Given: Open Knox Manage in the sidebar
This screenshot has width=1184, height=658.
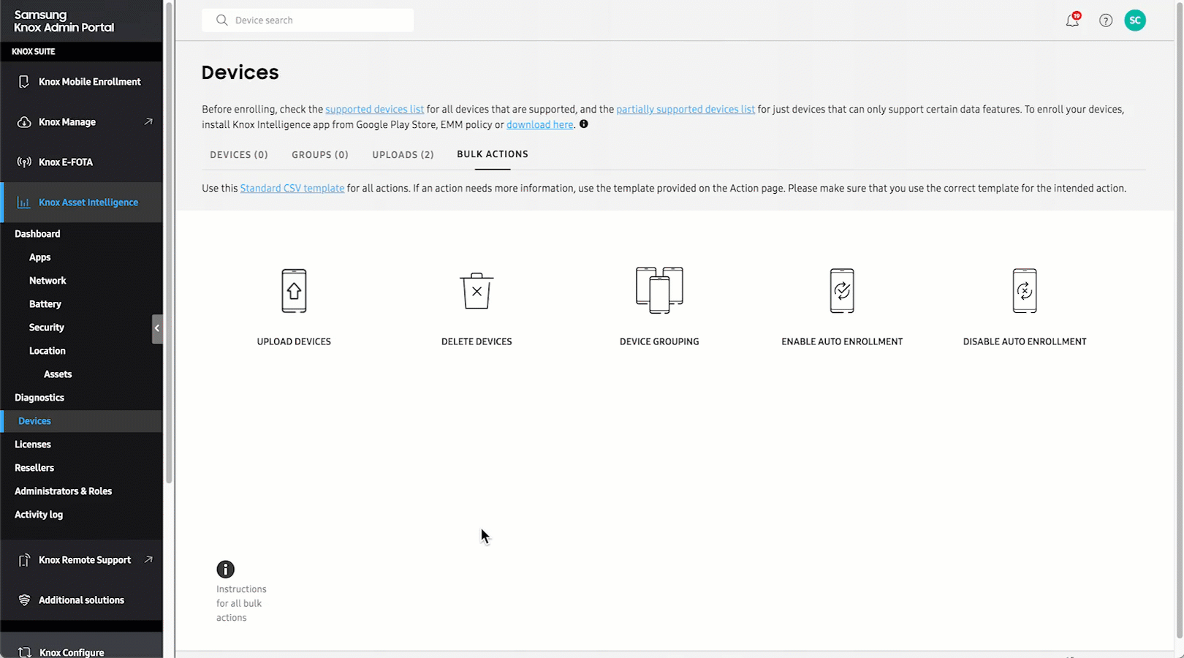Looking at the screenshot, I should (67, 122).
